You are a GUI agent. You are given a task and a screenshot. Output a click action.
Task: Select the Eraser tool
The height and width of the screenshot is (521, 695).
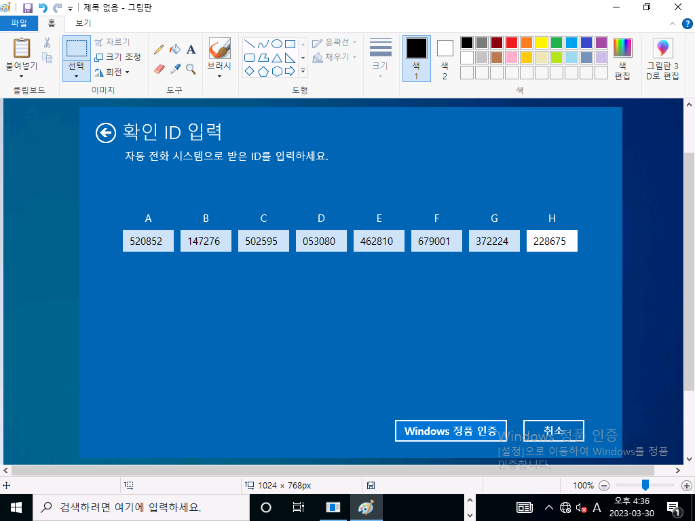(159, 69)
